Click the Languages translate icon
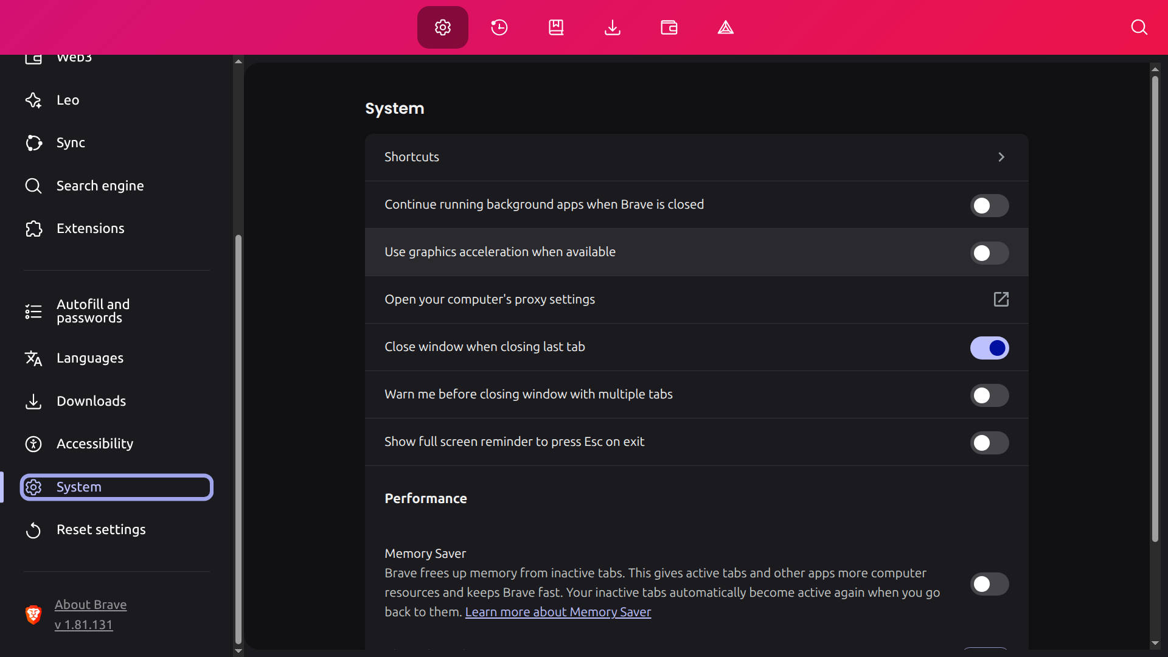 pos(33,358)
